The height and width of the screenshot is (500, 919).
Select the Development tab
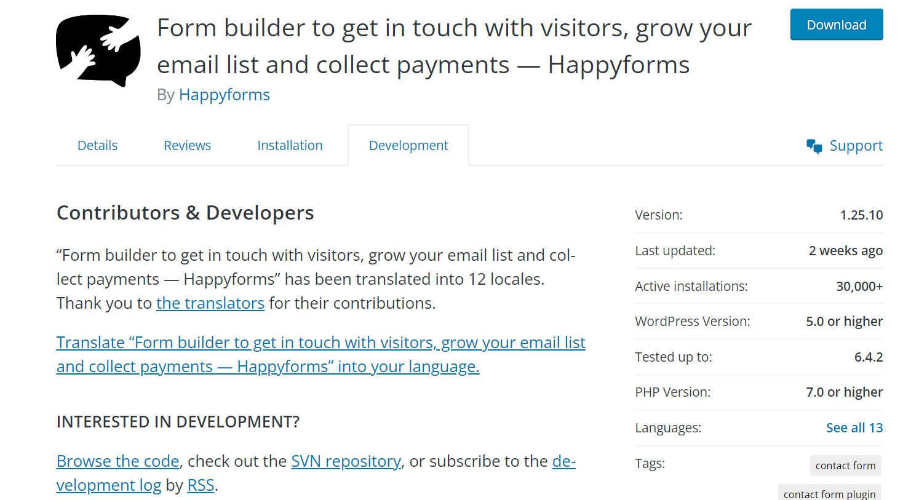[x=408, y=145]
